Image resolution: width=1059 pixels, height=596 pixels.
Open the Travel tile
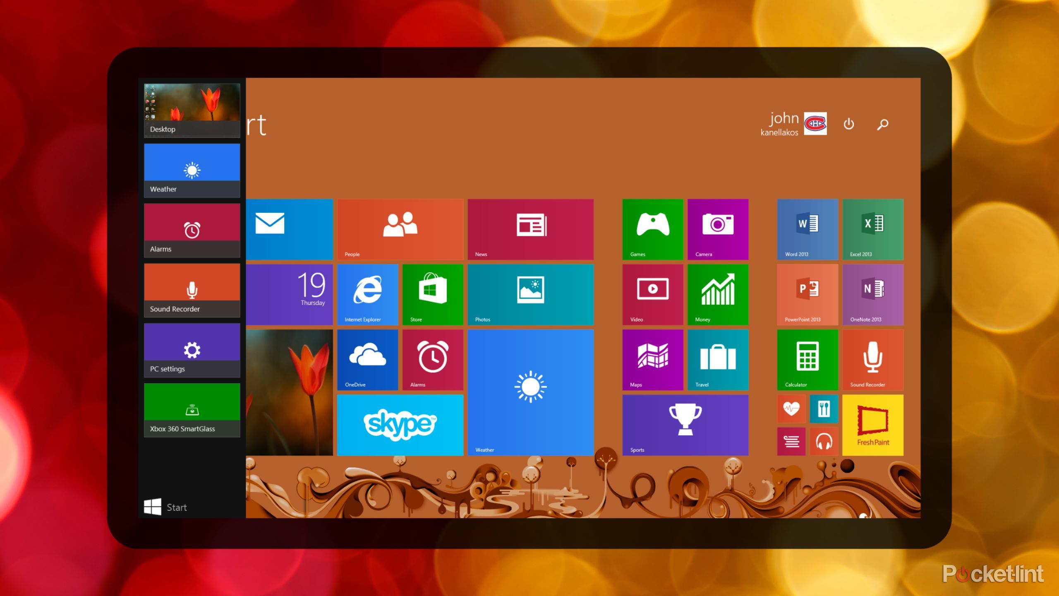click(718, 360)
